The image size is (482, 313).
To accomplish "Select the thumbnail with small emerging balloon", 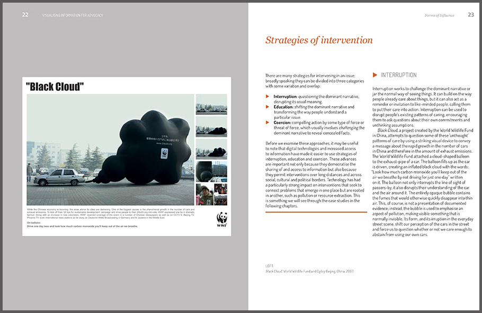I will click(x=211, y=127).
